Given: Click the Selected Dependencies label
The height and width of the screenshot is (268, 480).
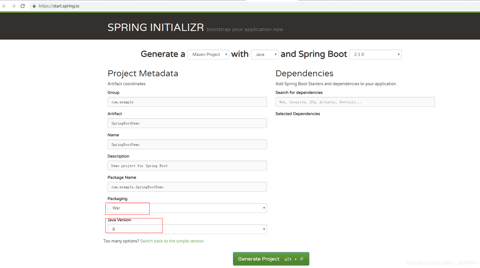Looking at the screenshot, I should pyautogui.click(x=298, y=114).
